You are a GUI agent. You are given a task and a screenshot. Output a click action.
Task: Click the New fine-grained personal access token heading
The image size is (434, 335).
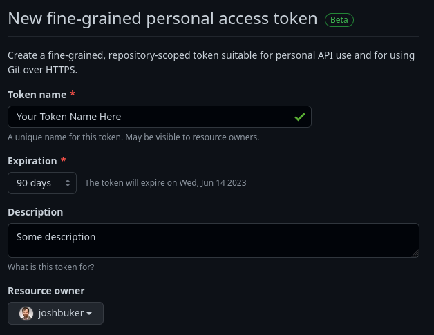[x=163, y=19]
